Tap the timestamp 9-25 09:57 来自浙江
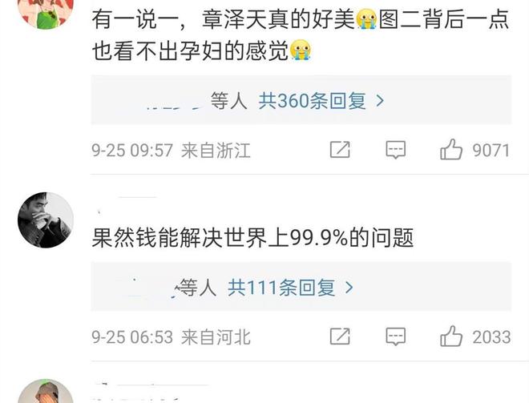This screenshot has height=403, width=529. 171,150
